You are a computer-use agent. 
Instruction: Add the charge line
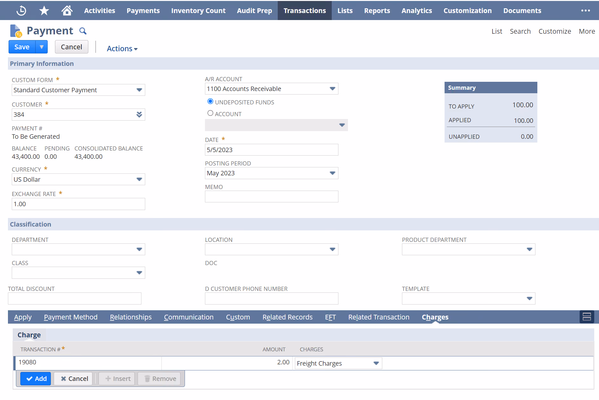pos(36,379)
